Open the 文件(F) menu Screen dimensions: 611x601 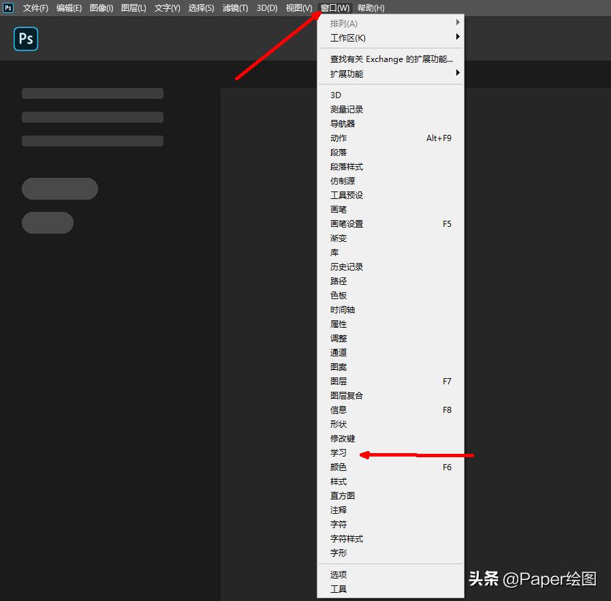[x=35, y=8]
